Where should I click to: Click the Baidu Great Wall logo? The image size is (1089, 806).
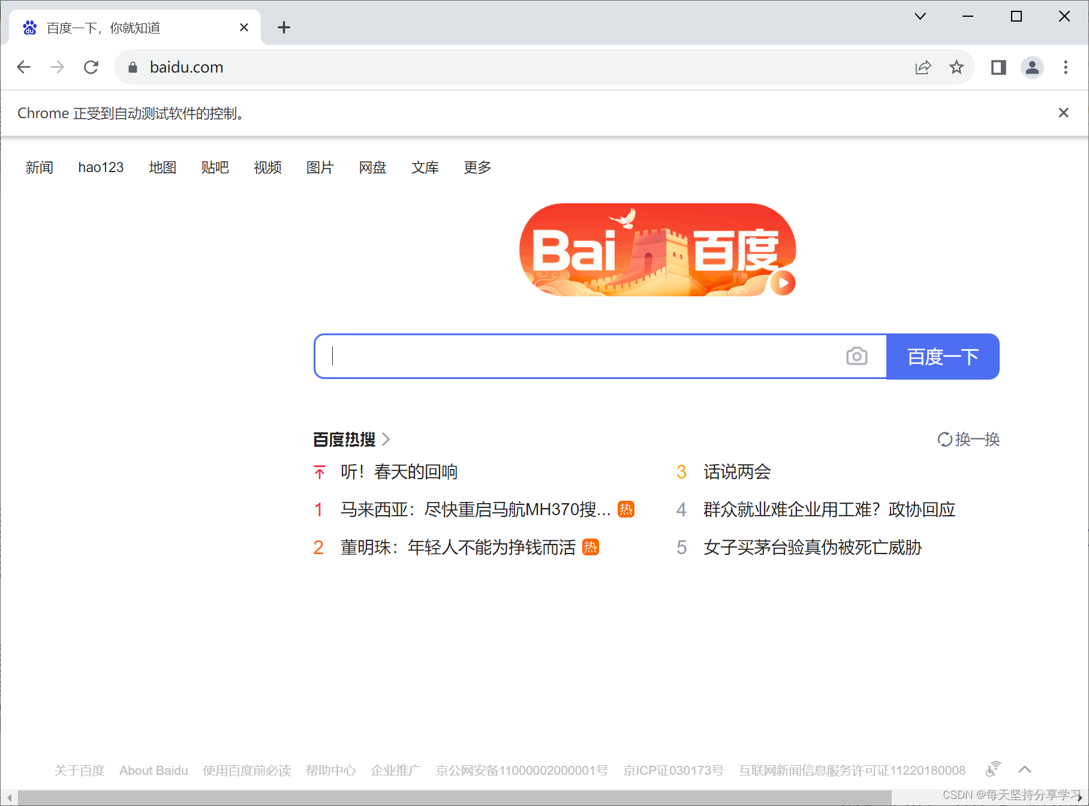[x=657, y=250]
